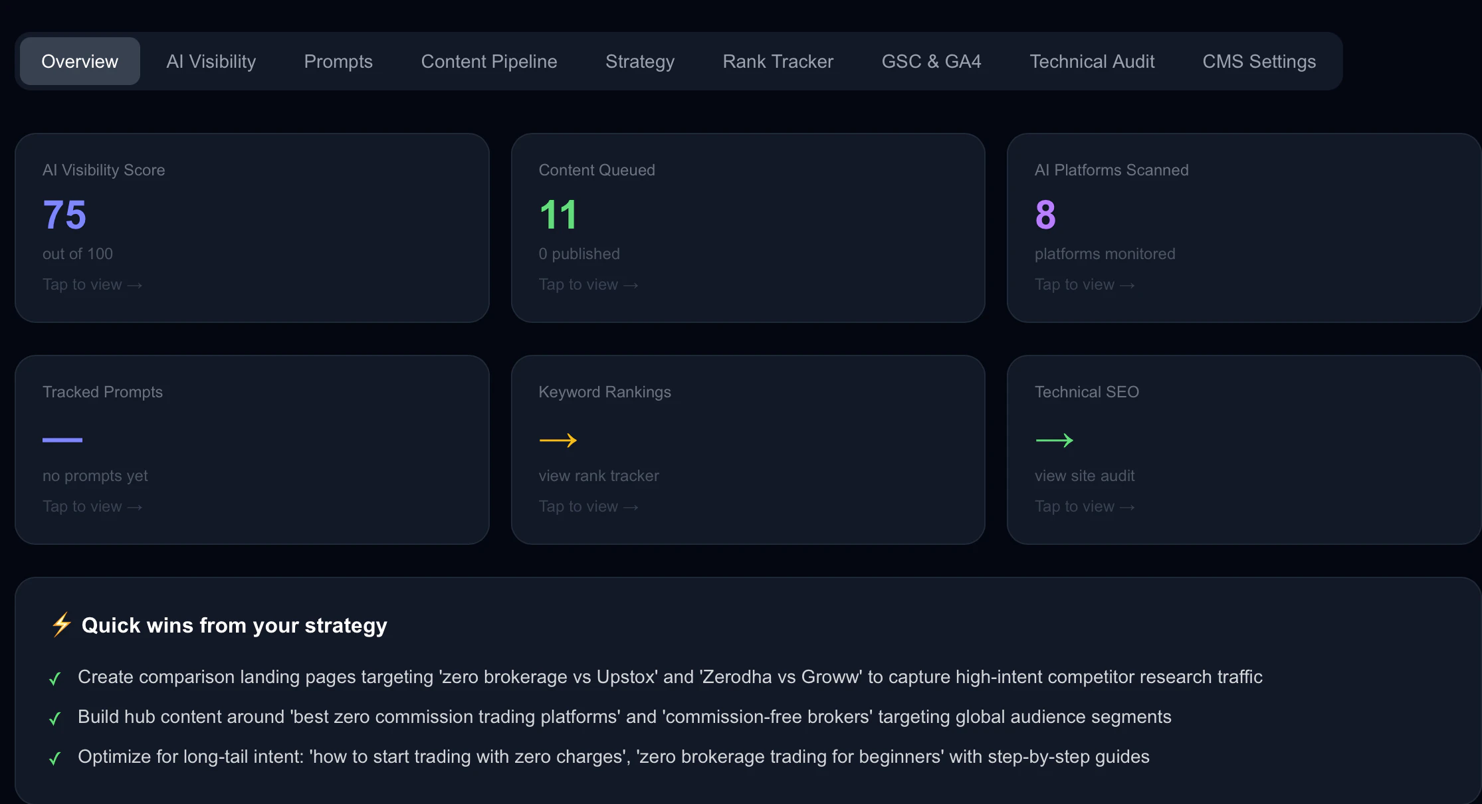Click the checkmark beside long-tail intent tip
The image size is (1482, 804).
pos(55,758)
